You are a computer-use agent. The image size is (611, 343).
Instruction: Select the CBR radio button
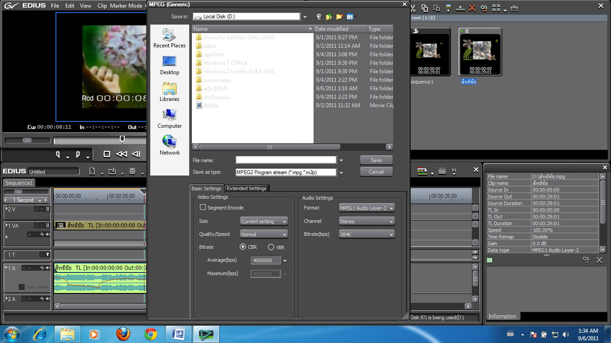[x=242, y=247]
